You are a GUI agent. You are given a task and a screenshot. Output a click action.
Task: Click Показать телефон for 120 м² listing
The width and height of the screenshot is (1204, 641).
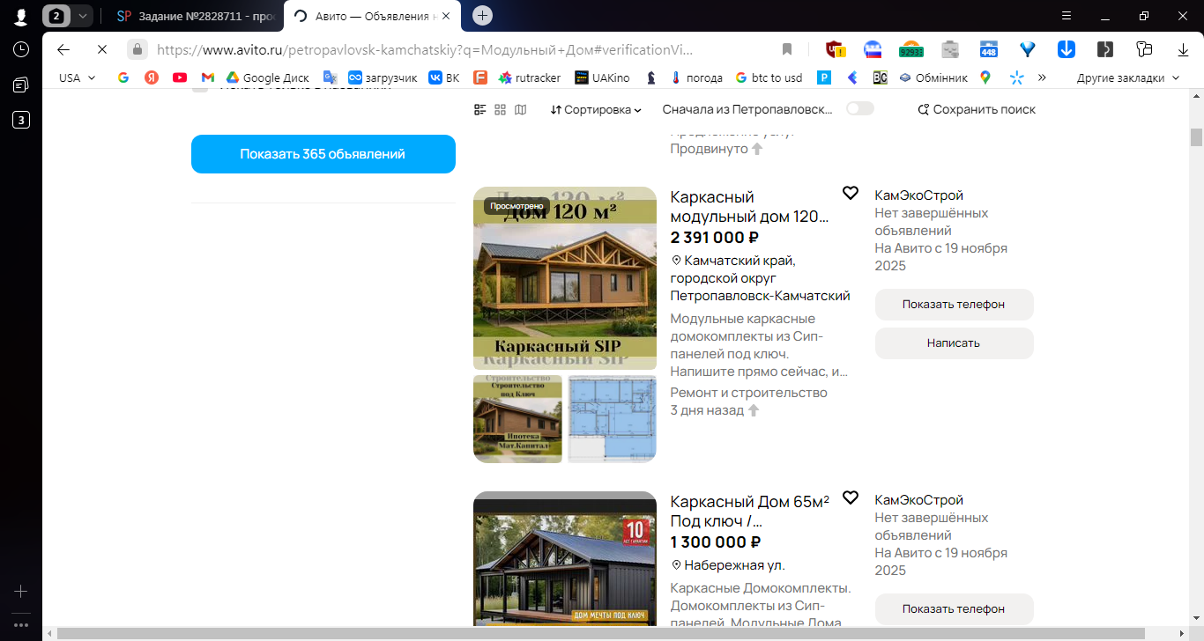click(954, 304)
